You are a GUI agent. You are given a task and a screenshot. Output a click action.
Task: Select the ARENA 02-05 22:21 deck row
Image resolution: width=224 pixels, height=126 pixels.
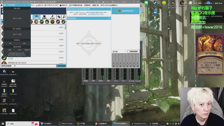[33, 63]
